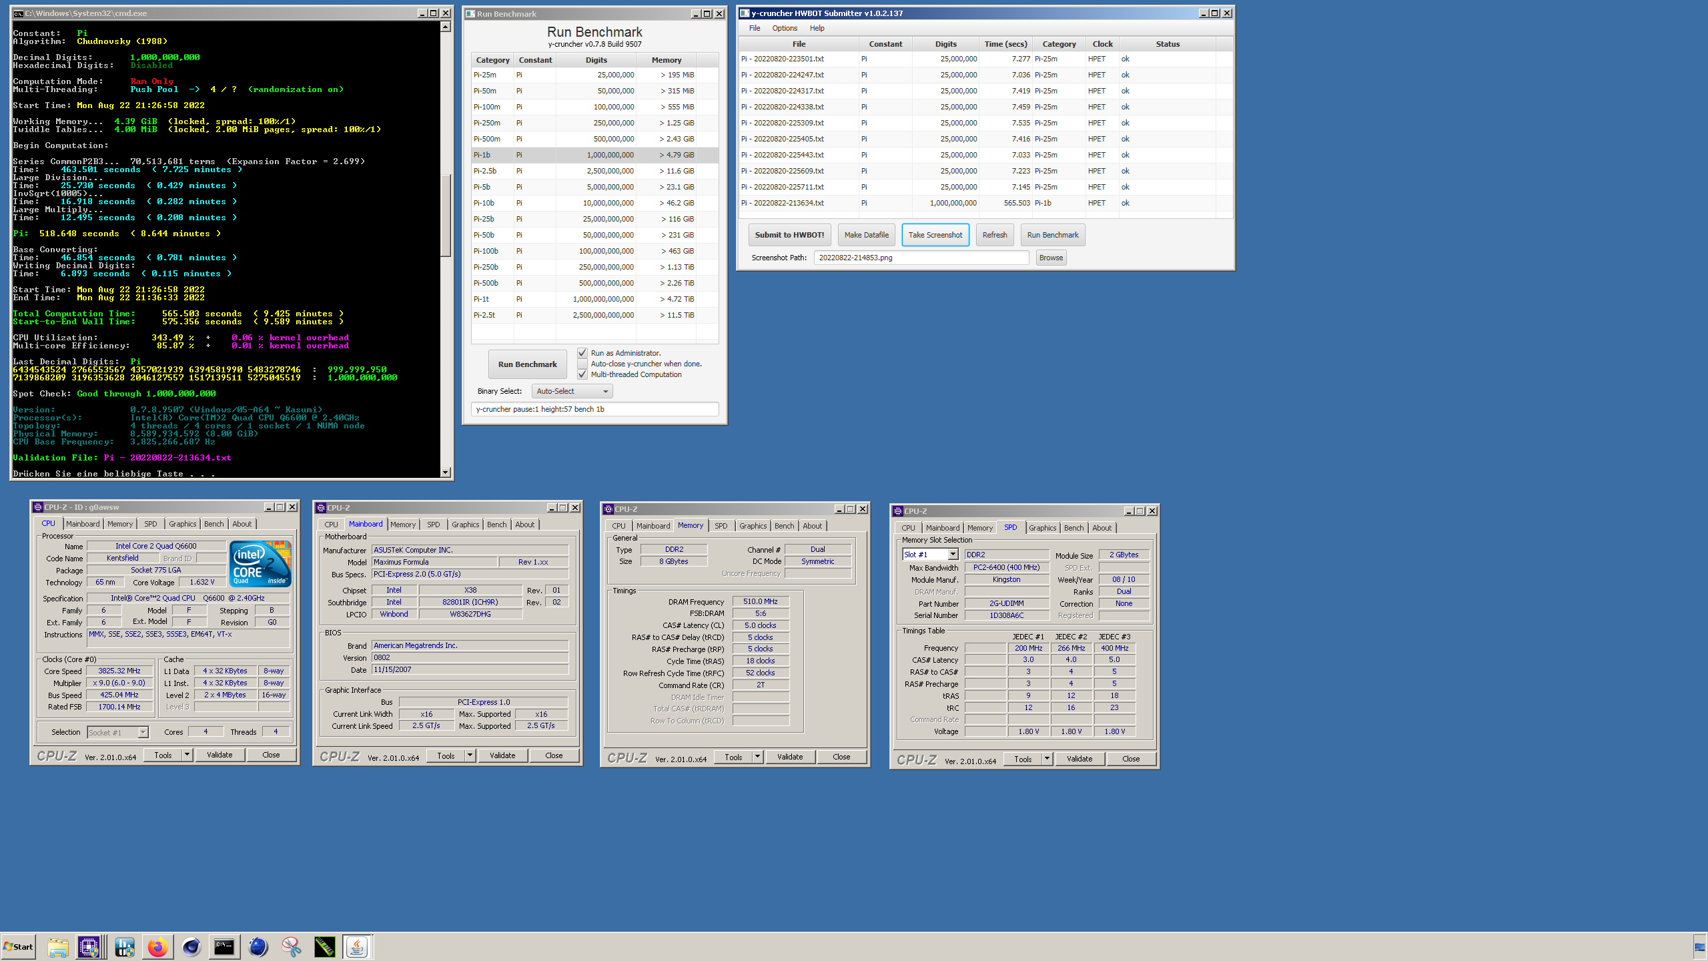Viewport: 1708px width, 961px height.
Task: Click the Digits header in Run Benchmark
Action: point(596,60)
